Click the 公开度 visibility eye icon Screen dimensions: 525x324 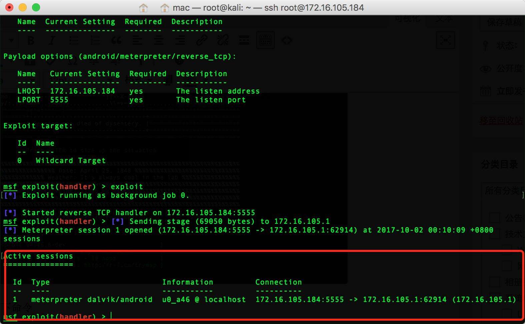coord(486,69)
